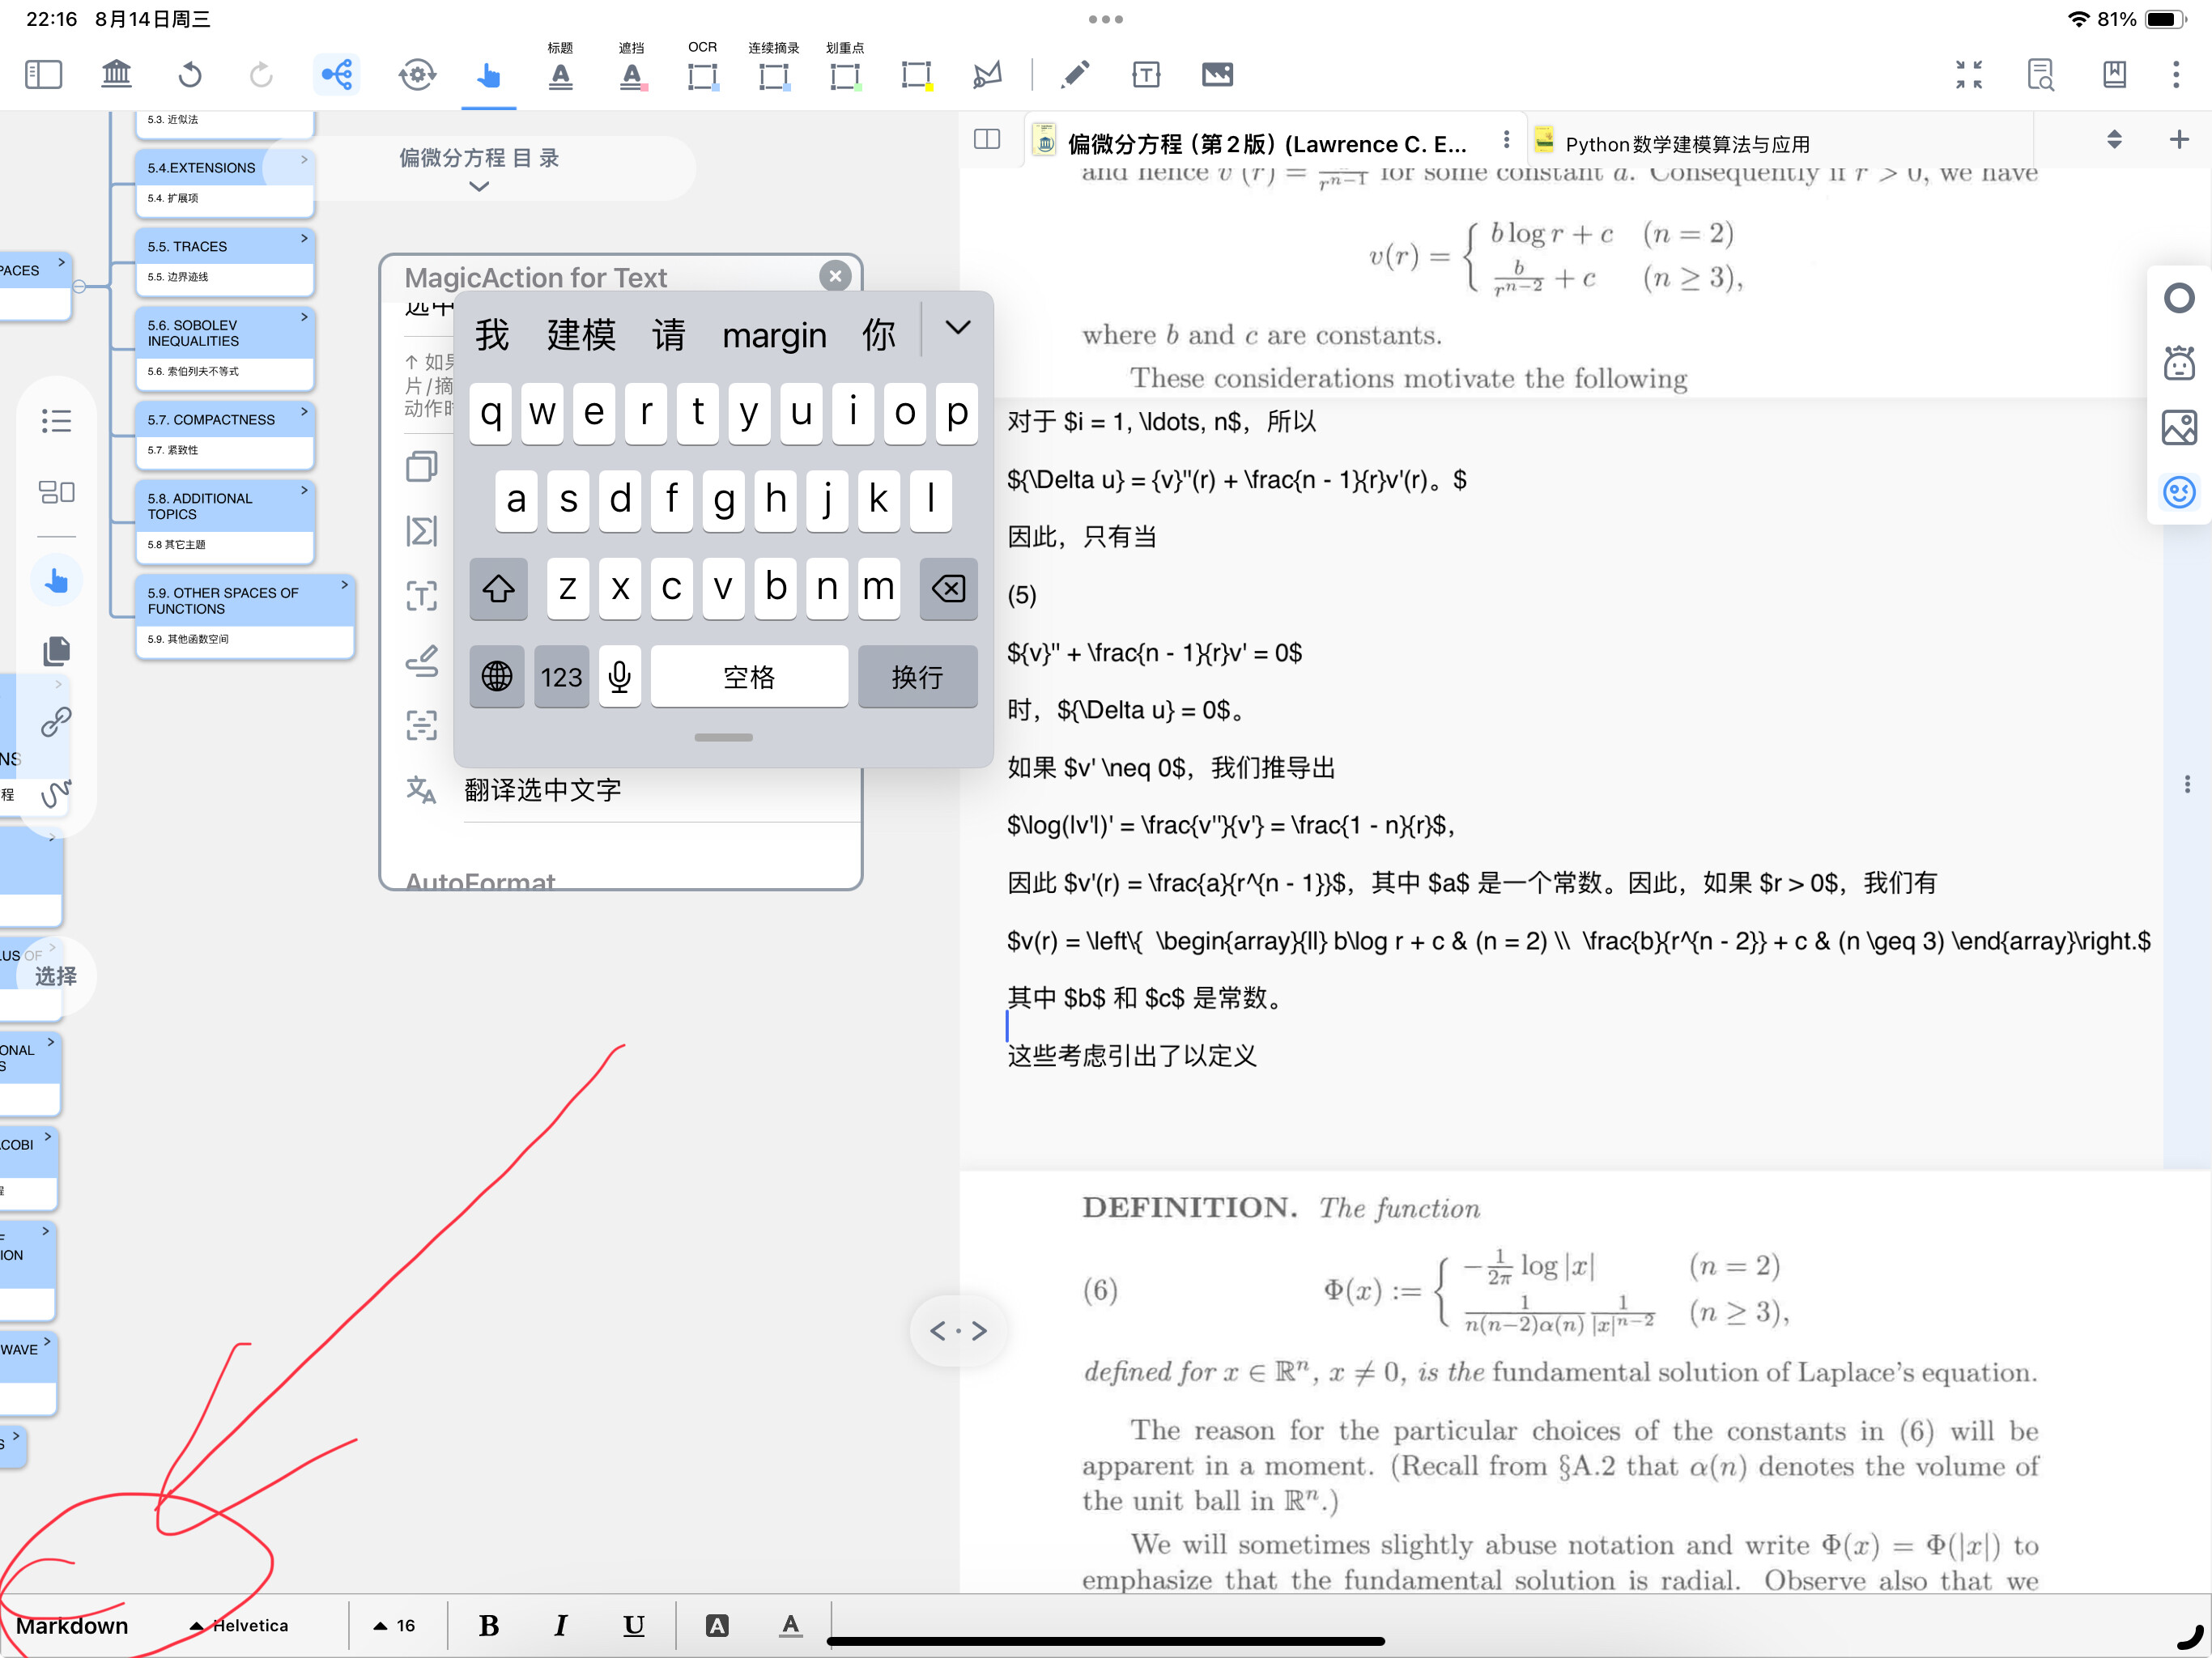The height and width of the screenshot is (1658, 2212).
Task: Toggle the split document view icon
Action: [x=987, y=139]
